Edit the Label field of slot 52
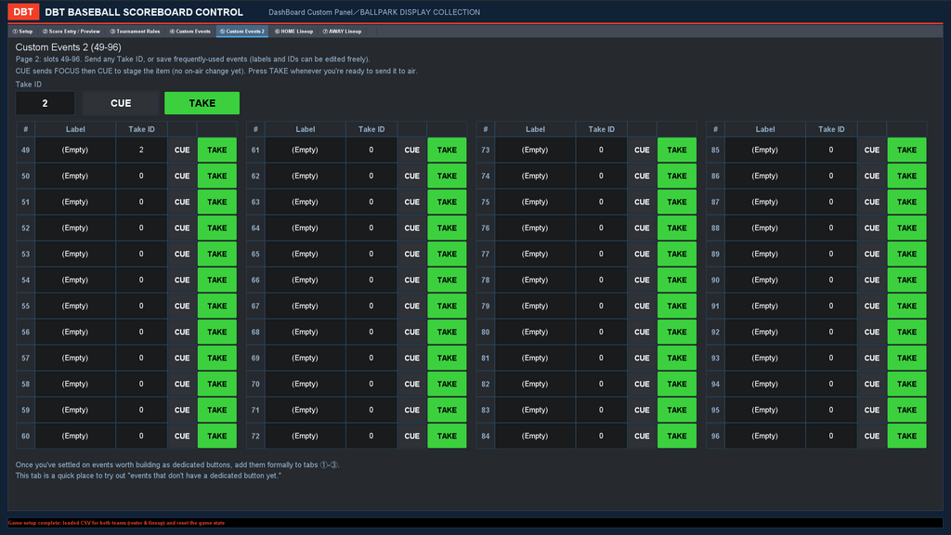This screenshot has height=535, width=951. pos(75,228)
